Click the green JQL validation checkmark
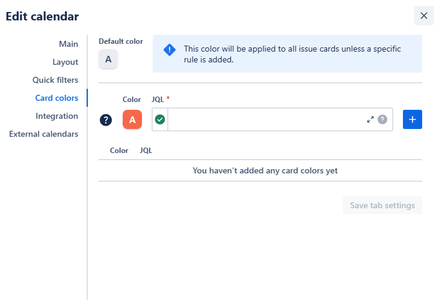The width and height of the screenshot is (439, 300). pyautogui.click(x=160, y=119)
